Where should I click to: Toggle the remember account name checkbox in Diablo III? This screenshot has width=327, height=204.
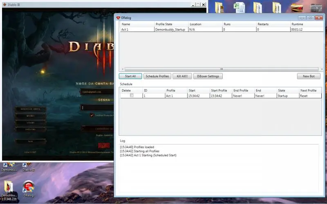pos(92,115)
